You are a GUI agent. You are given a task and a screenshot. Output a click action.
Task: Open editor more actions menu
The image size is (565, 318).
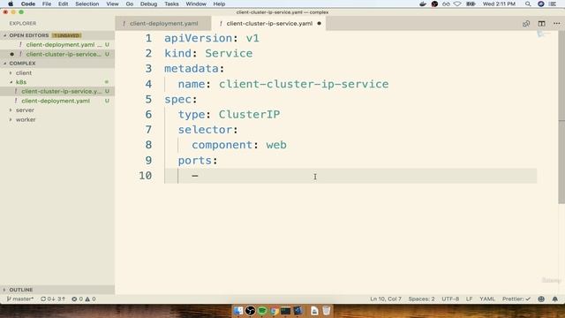coord(557,24)
